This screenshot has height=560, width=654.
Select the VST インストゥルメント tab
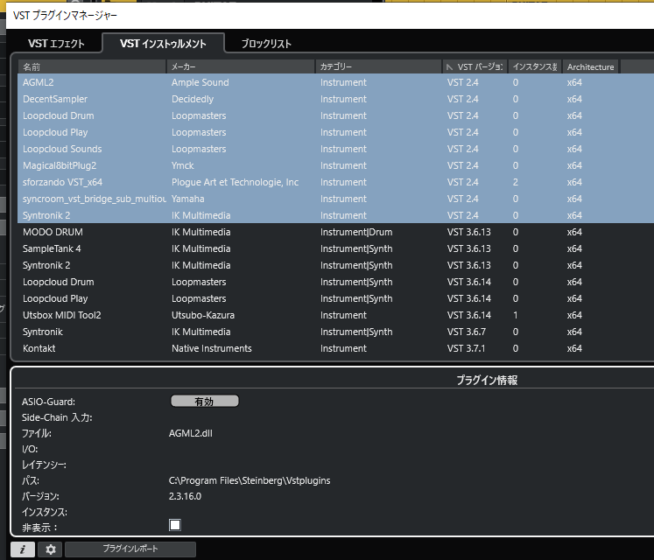163,44
